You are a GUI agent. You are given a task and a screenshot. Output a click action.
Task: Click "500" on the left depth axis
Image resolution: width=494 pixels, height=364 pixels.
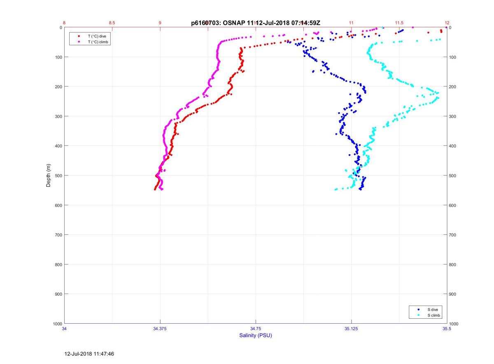58,176
